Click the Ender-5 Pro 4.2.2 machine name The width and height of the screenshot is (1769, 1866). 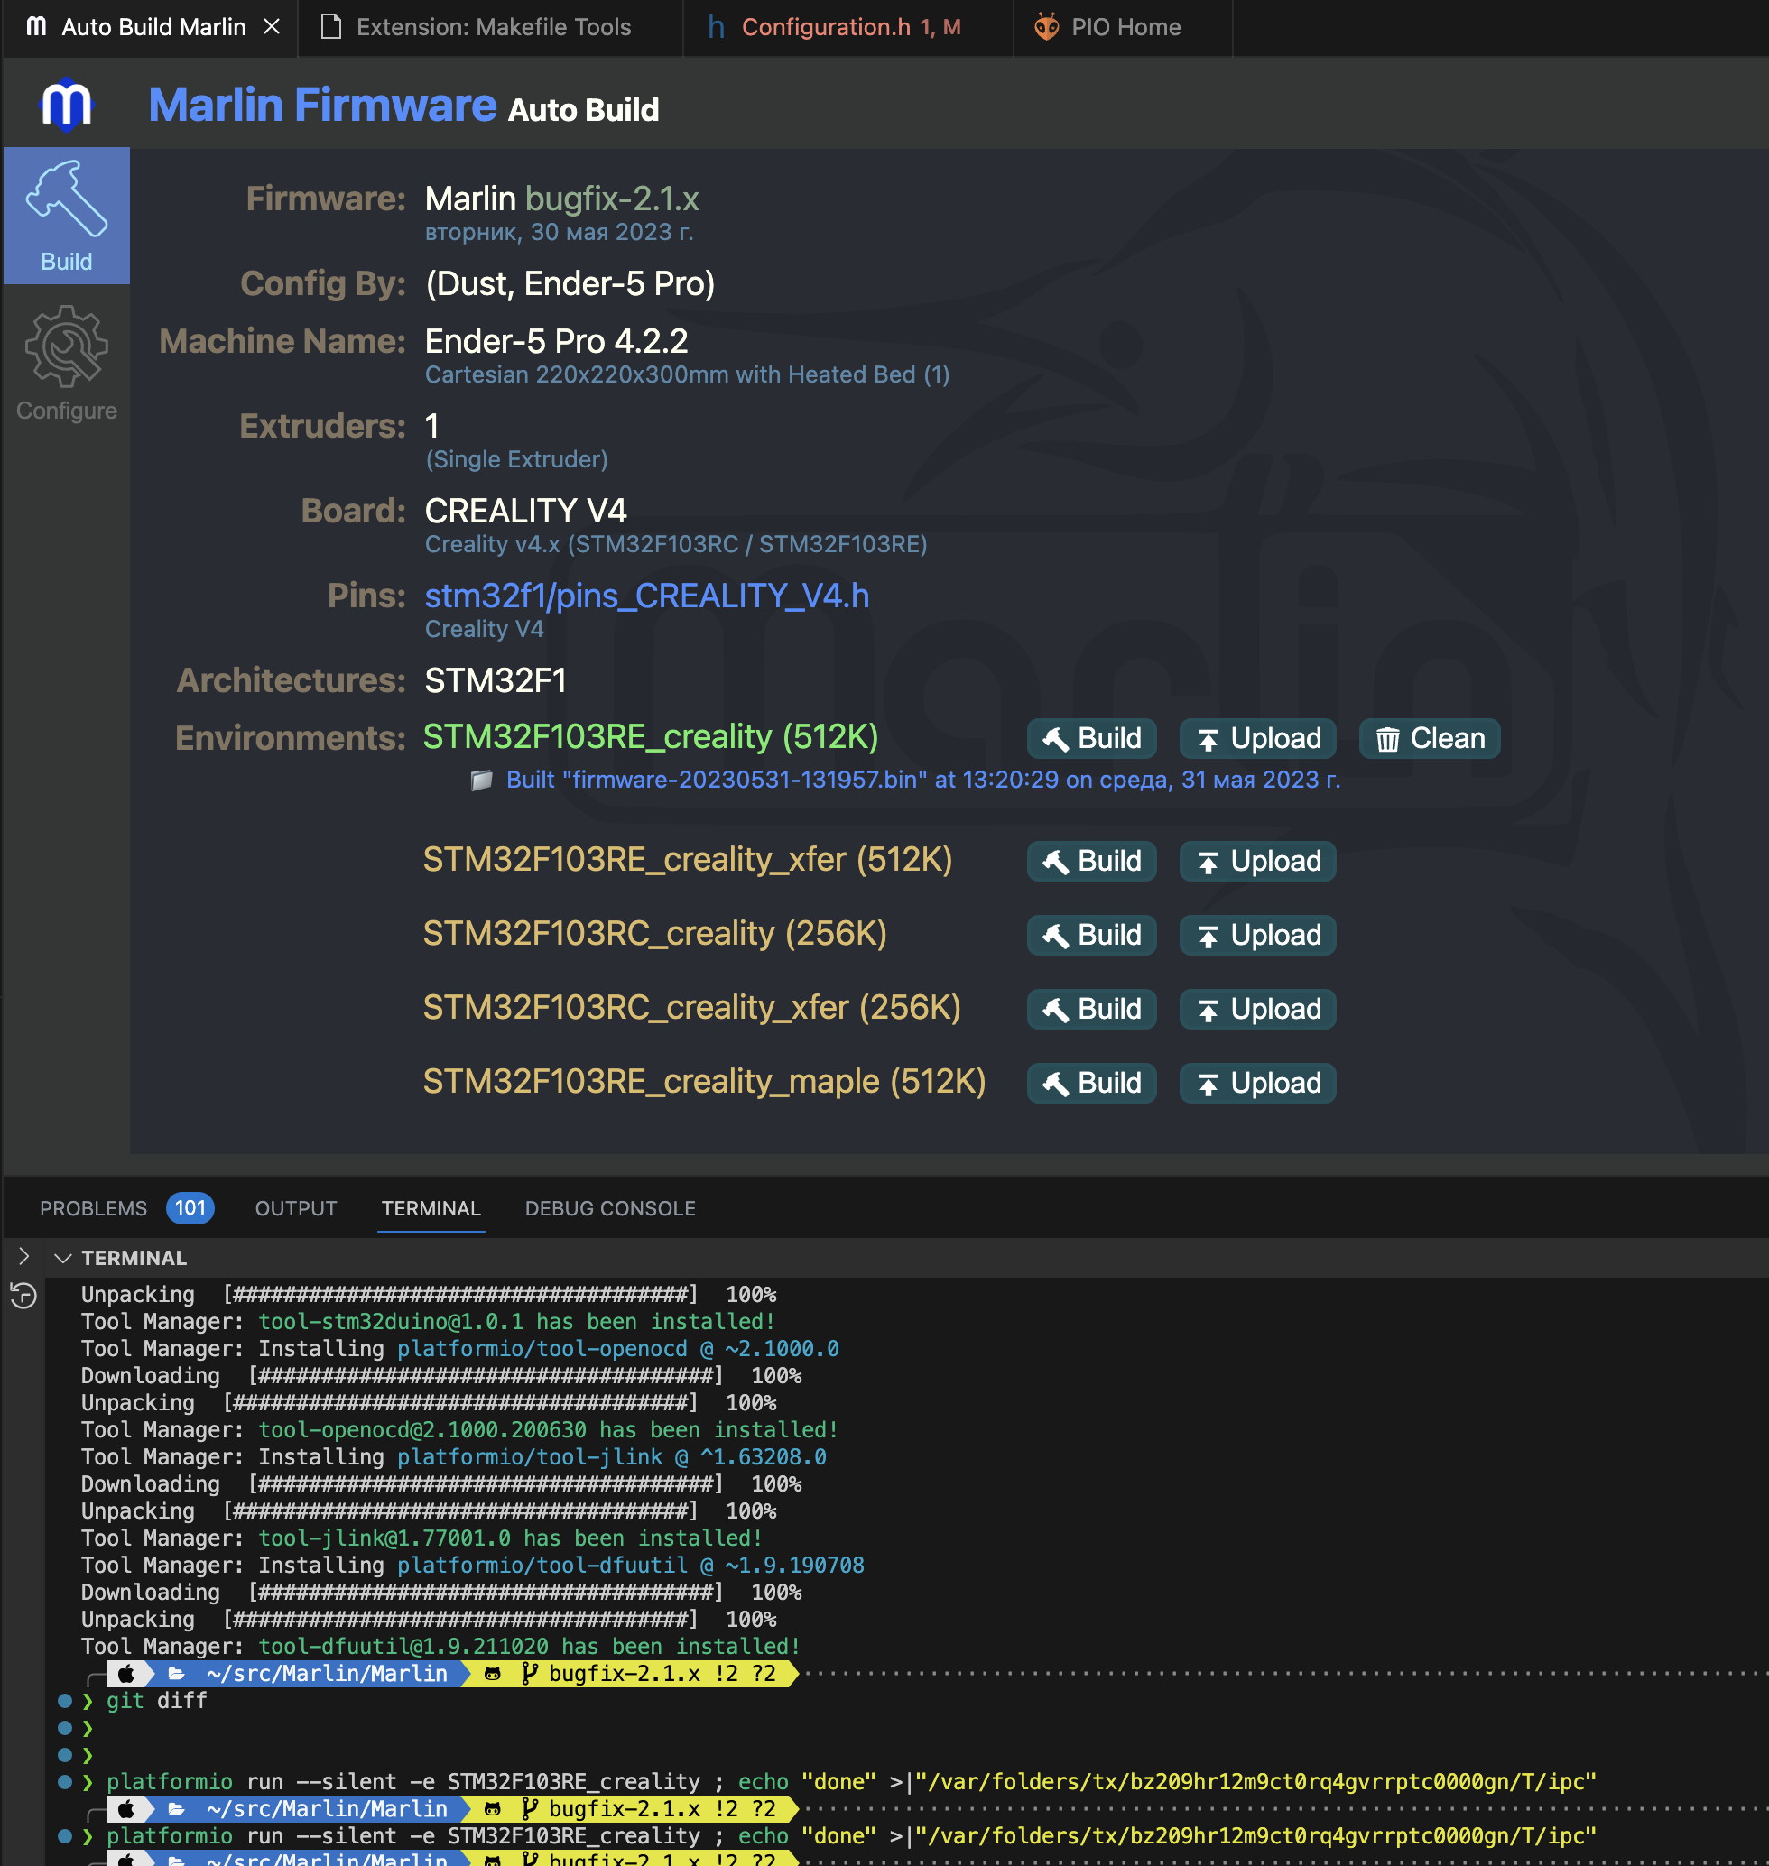click(x=556, y=341)
